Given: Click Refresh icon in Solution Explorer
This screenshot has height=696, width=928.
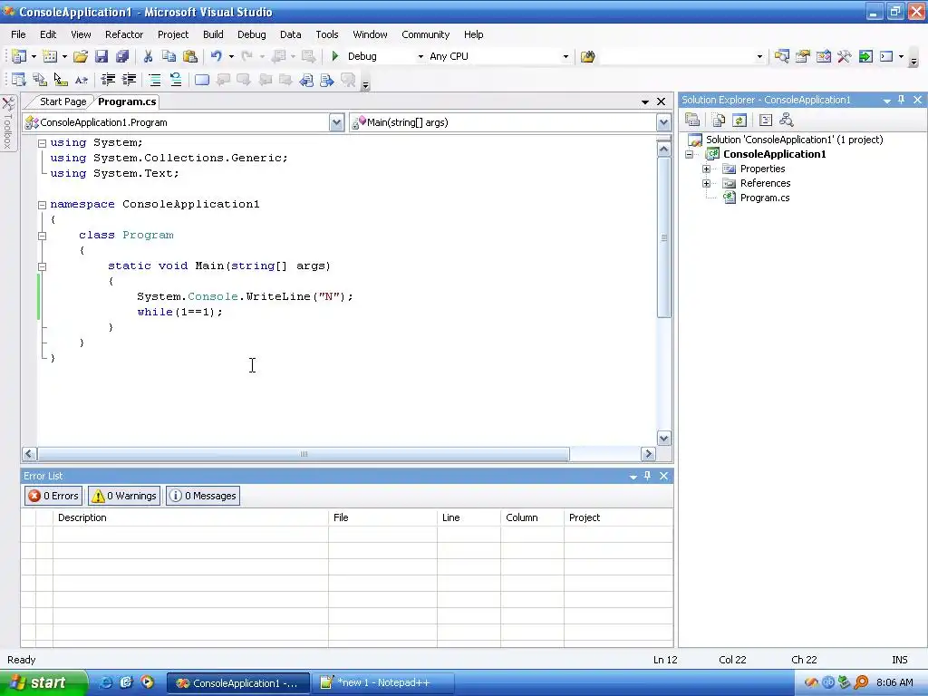Looking at the screenshot, I should click(x=739, y=121).
